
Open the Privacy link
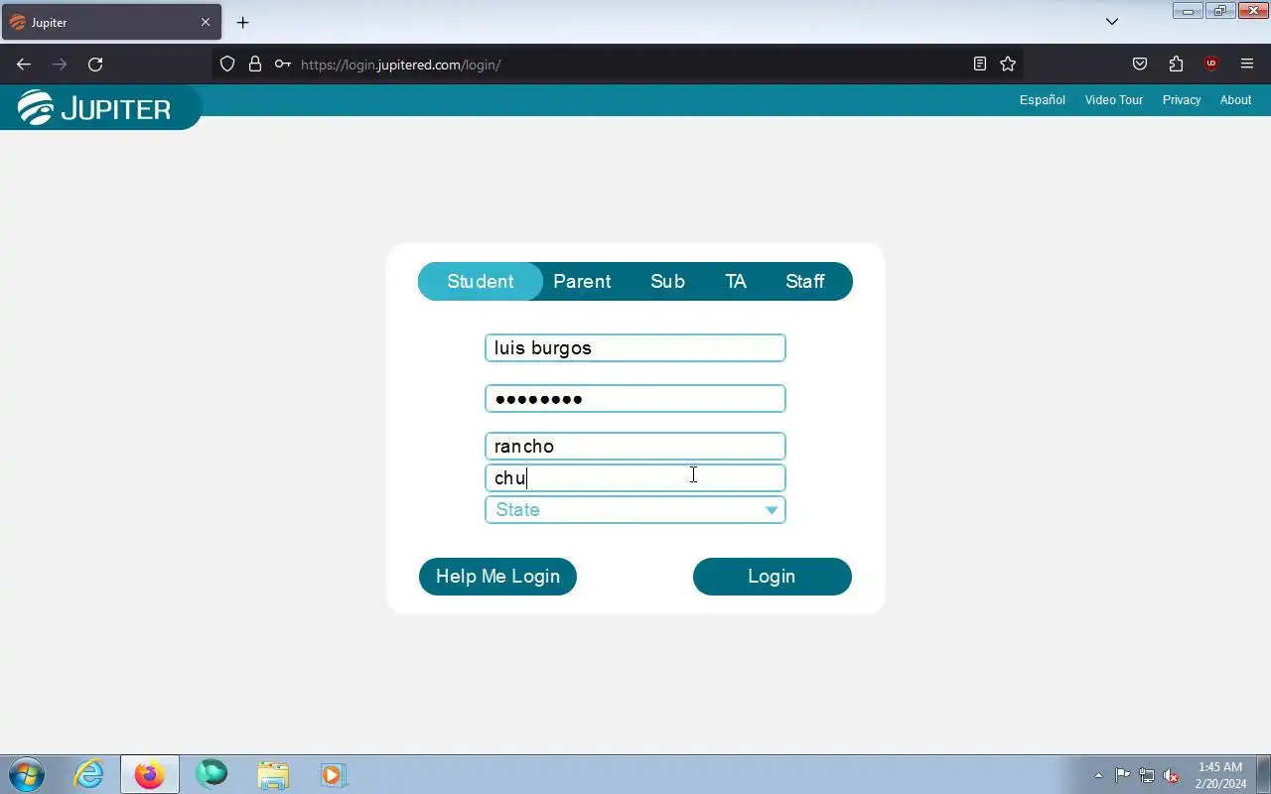pos(1182,100)
